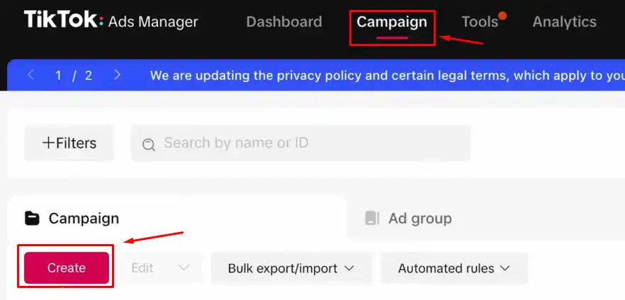625x300 pixels.
Task: Click the Campaign folder icon
Action: 32,218
